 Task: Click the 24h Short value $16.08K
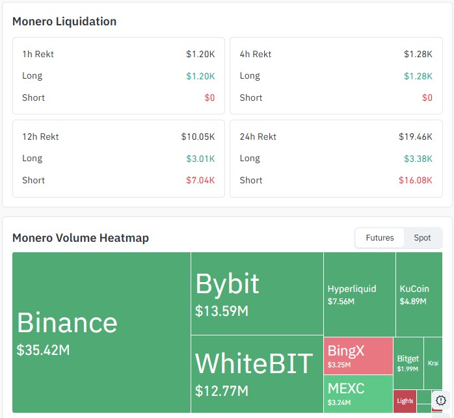coord(416,180)
